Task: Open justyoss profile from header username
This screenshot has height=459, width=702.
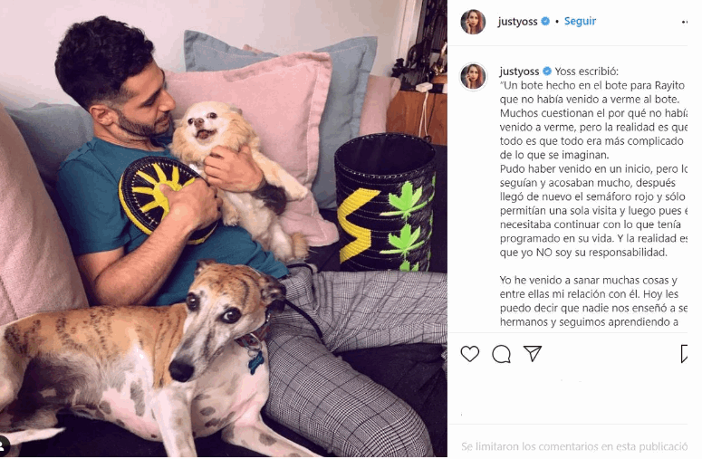Action: [x=517, y=22]
